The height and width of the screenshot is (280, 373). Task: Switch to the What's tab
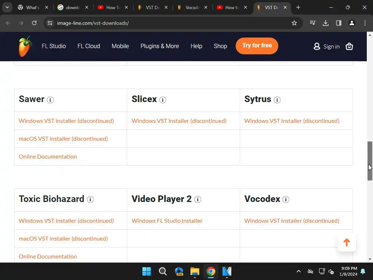[x=32, y=7]
